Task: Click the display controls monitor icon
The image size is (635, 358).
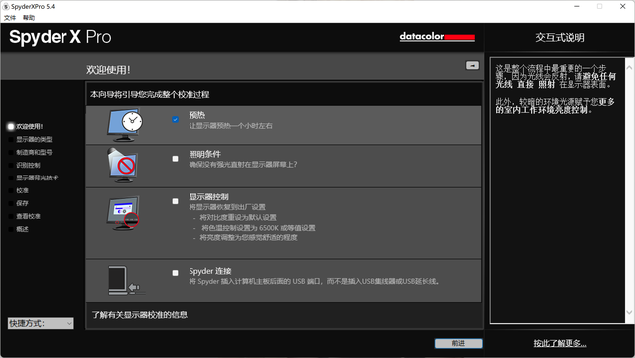Action: [123, 213]
